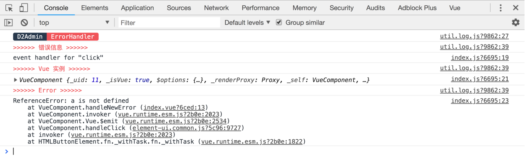The height and width of the screenshot is (157, 525).
Task: Open the util.log.js?9862:27 source link
Action: click(x=474, y=36)
